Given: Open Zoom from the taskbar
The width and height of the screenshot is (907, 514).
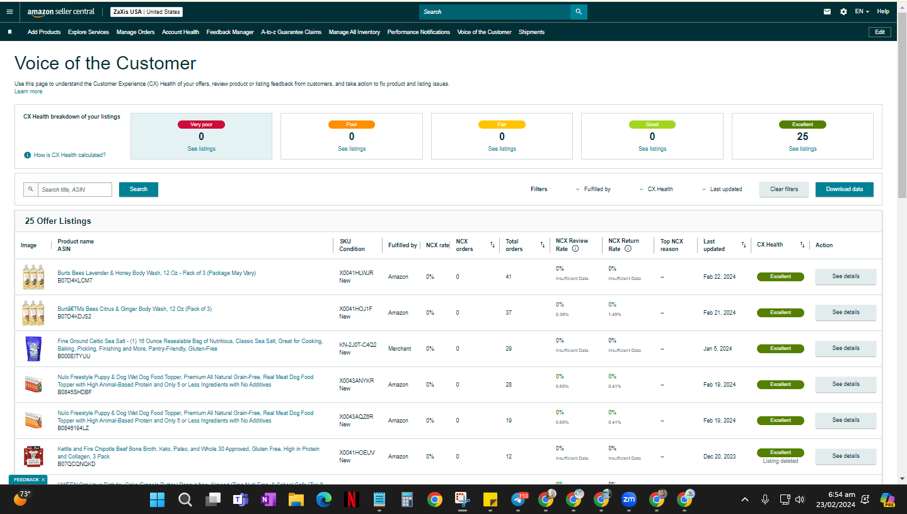Looking at the screenshot, I should (628, 499).
